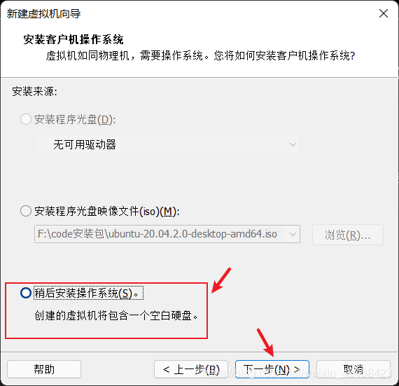Click the 浏览(R)... browse button
The width and height of the screenshot is (399, 386).
coord(348,235)
